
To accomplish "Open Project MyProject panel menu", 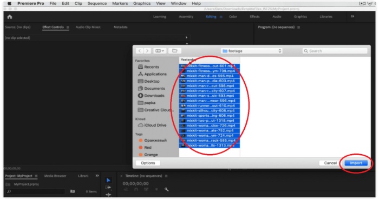I will (36, 176).
